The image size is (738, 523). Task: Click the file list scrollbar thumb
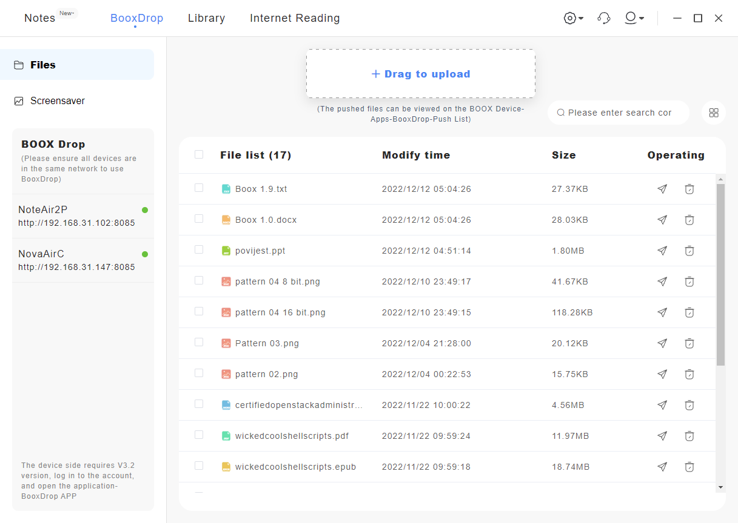(x=720, y=274)
